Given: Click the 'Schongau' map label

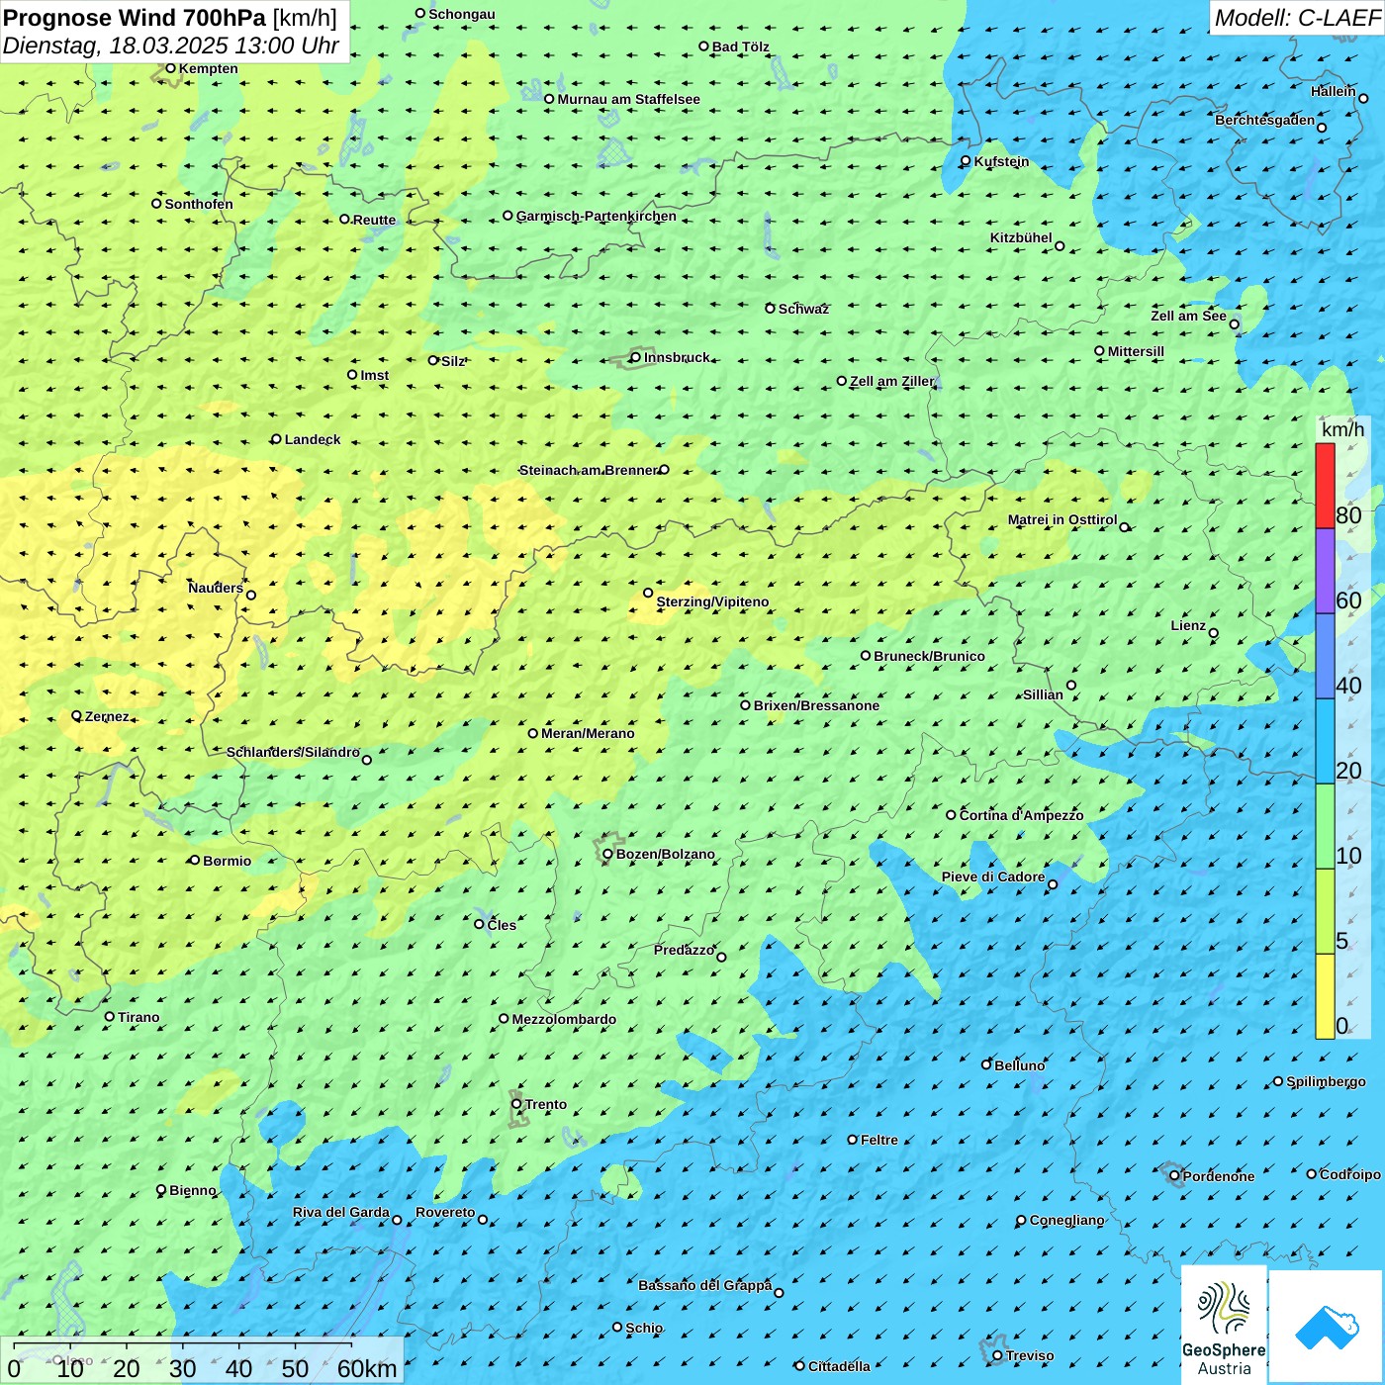Looking at the screenshot, I should tap(462, 14).
